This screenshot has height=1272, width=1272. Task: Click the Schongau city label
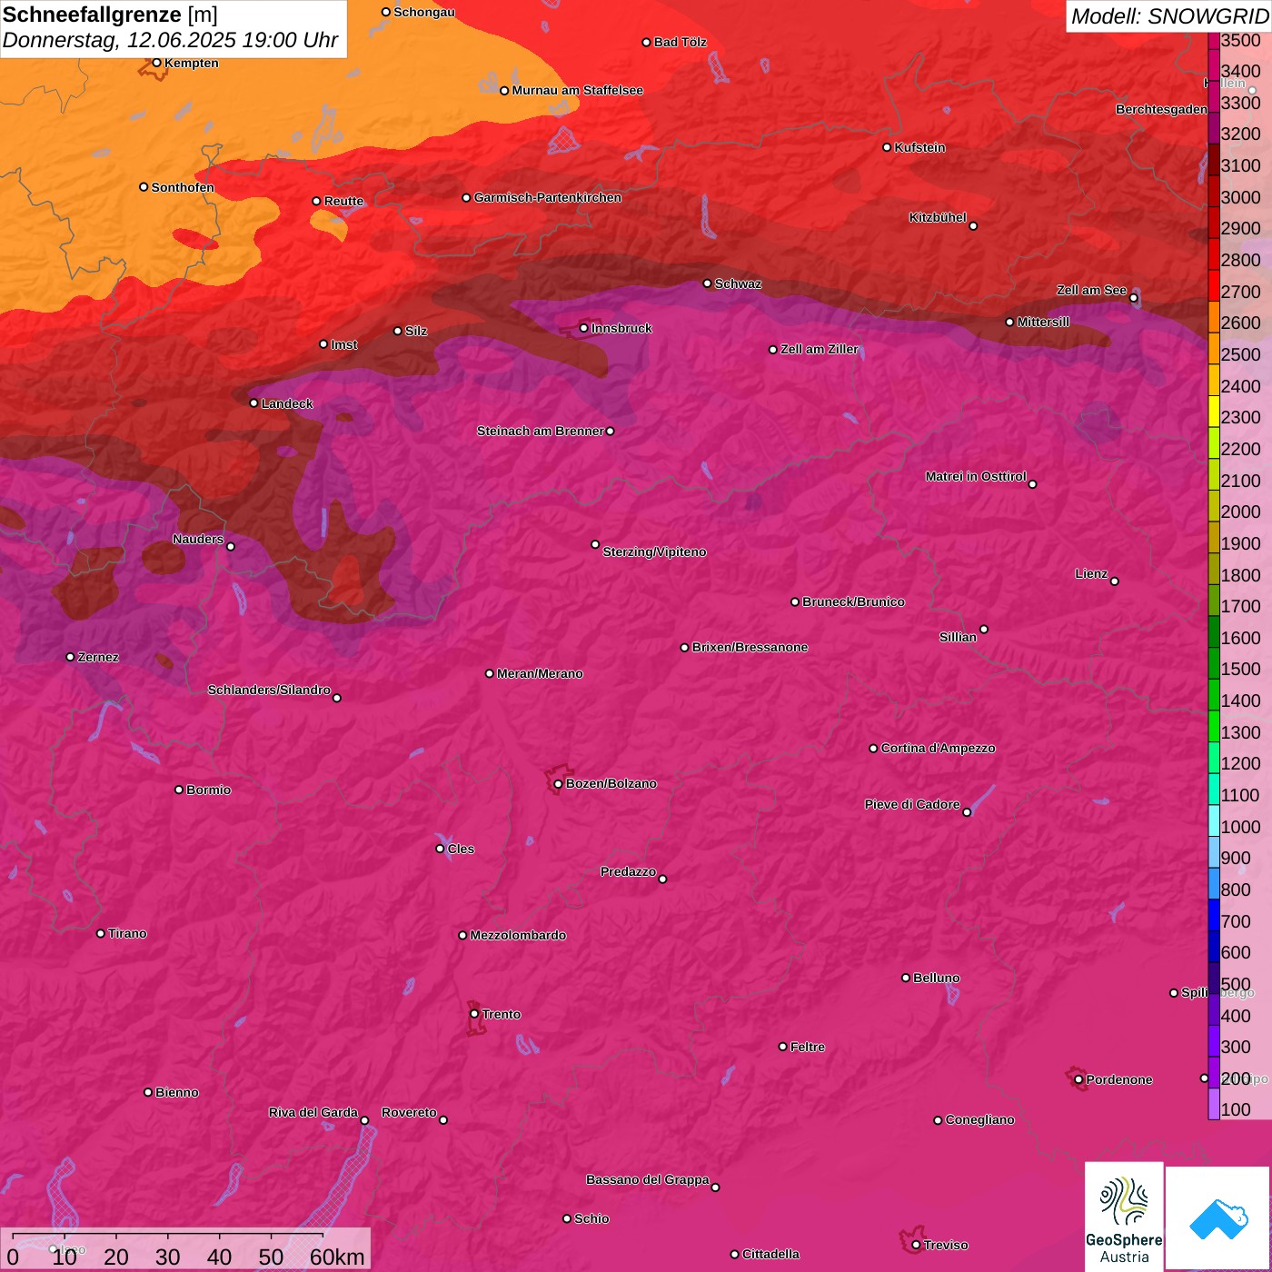tap(423, 12)
